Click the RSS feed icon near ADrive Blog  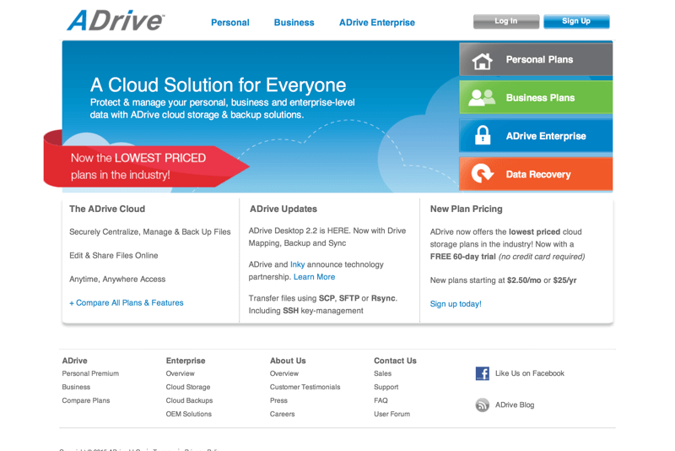click(x=482, y=405)
